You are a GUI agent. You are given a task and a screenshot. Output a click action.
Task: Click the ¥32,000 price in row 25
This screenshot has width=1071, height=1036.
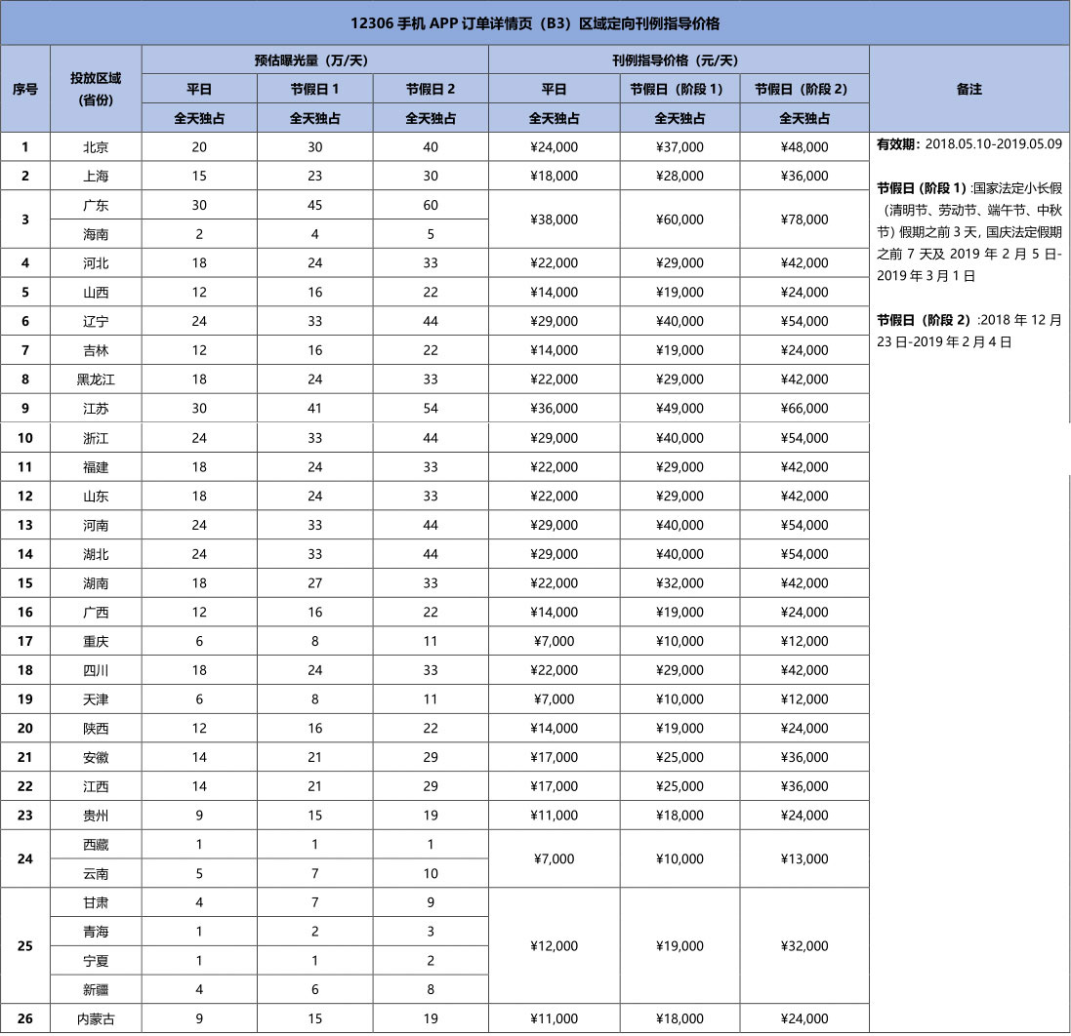point(804,946)
